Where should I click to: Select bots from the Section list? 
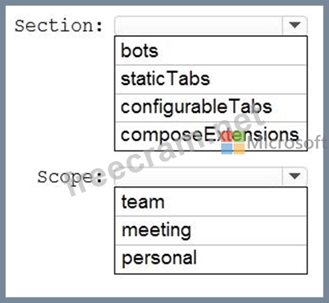(211, 50)
